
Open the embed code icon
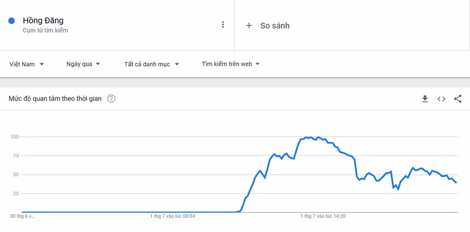pos(441,99)
